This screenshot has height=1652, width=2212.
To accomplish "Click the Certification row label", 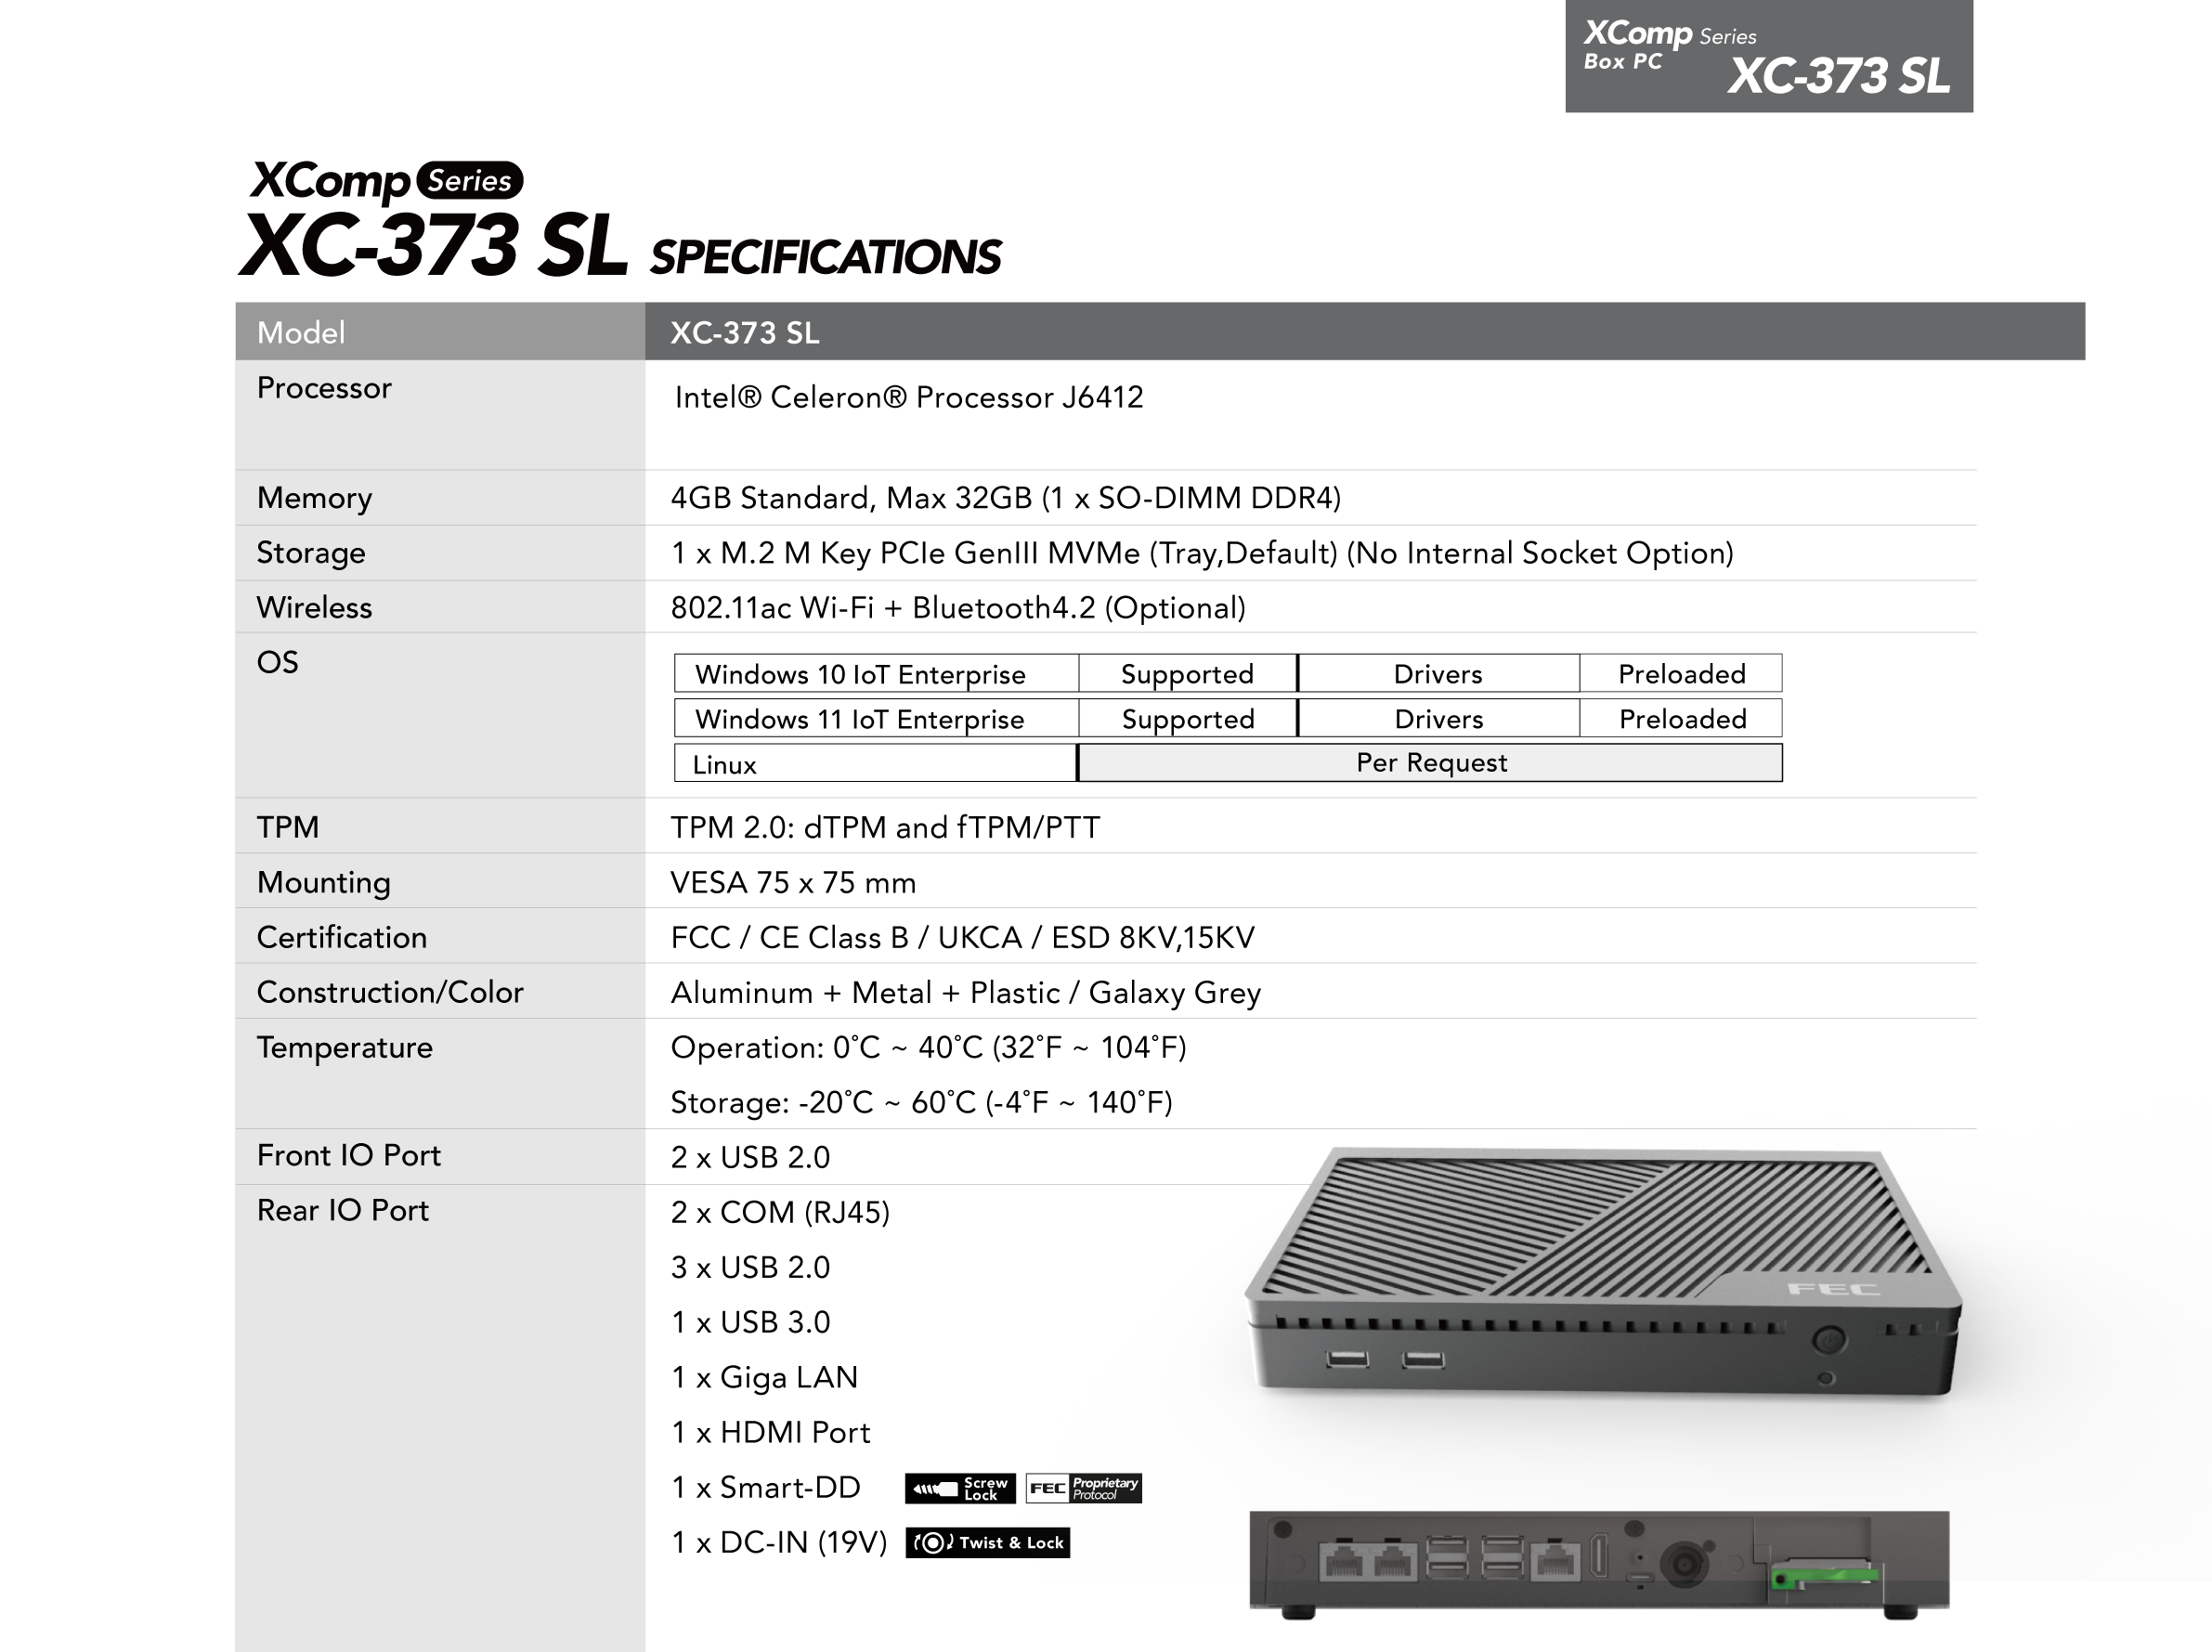I will [x=342, y=937].
